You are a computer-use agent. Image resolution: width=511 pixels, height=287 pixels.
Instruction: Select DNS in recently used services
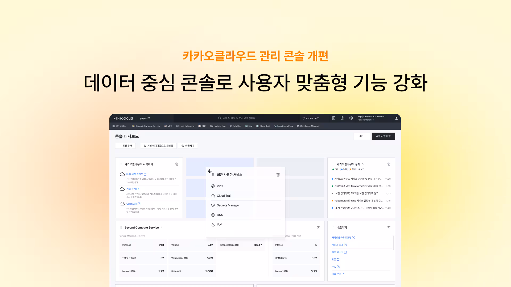point(246,215)
